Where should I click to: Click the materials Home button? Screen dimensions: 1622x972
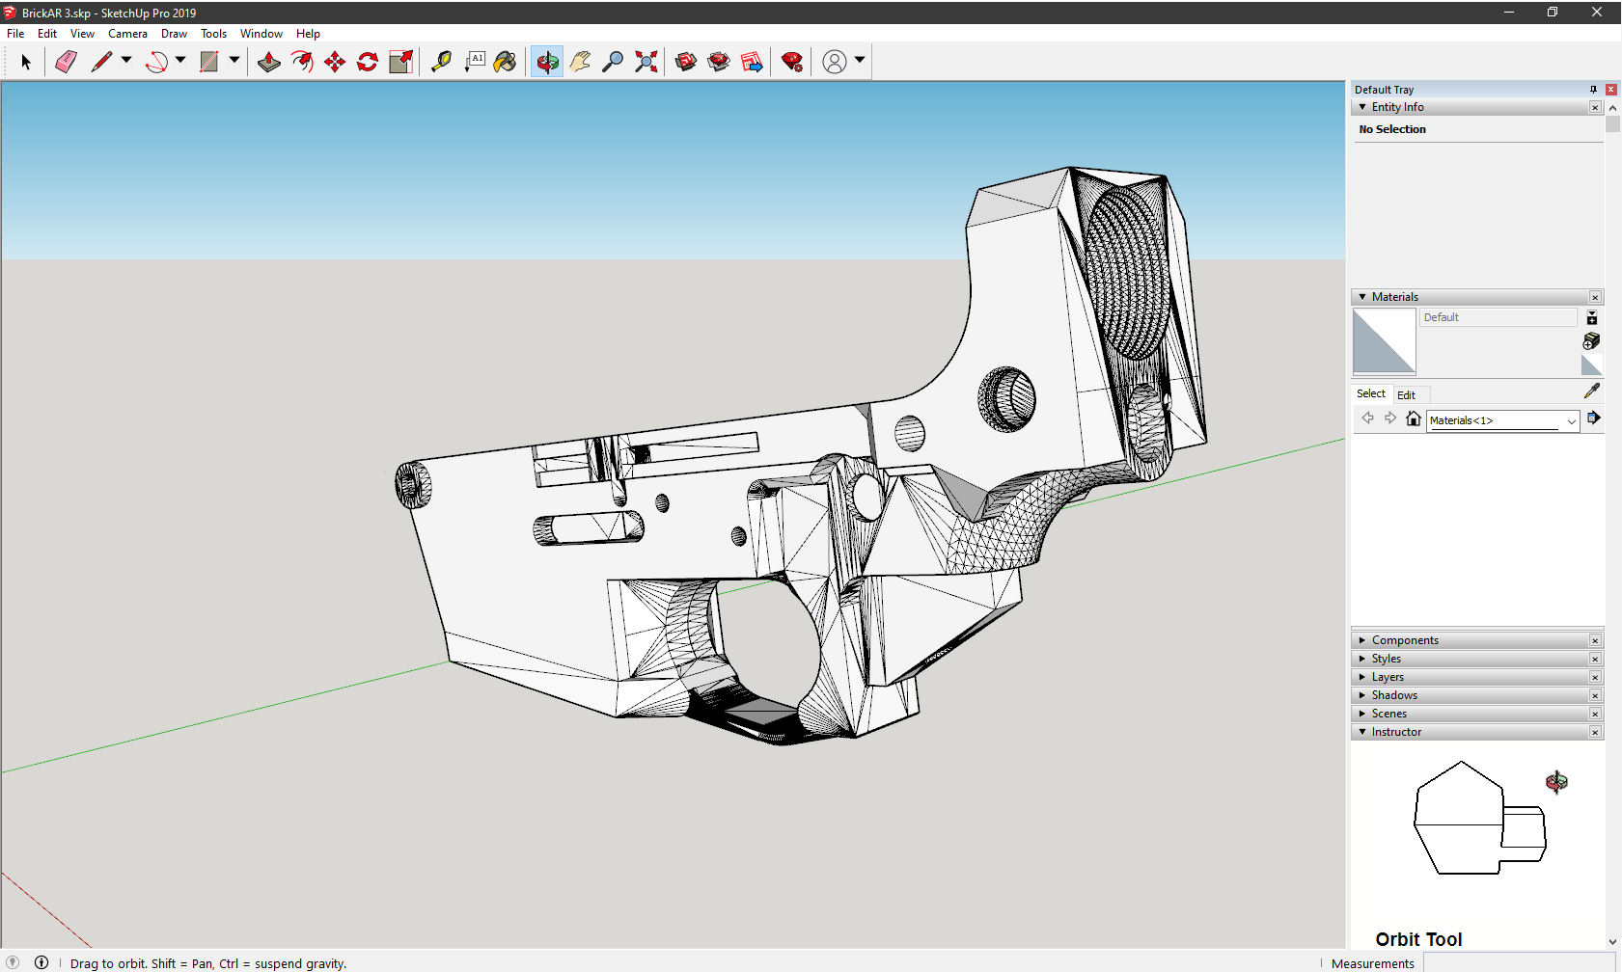coord(1414,418)
